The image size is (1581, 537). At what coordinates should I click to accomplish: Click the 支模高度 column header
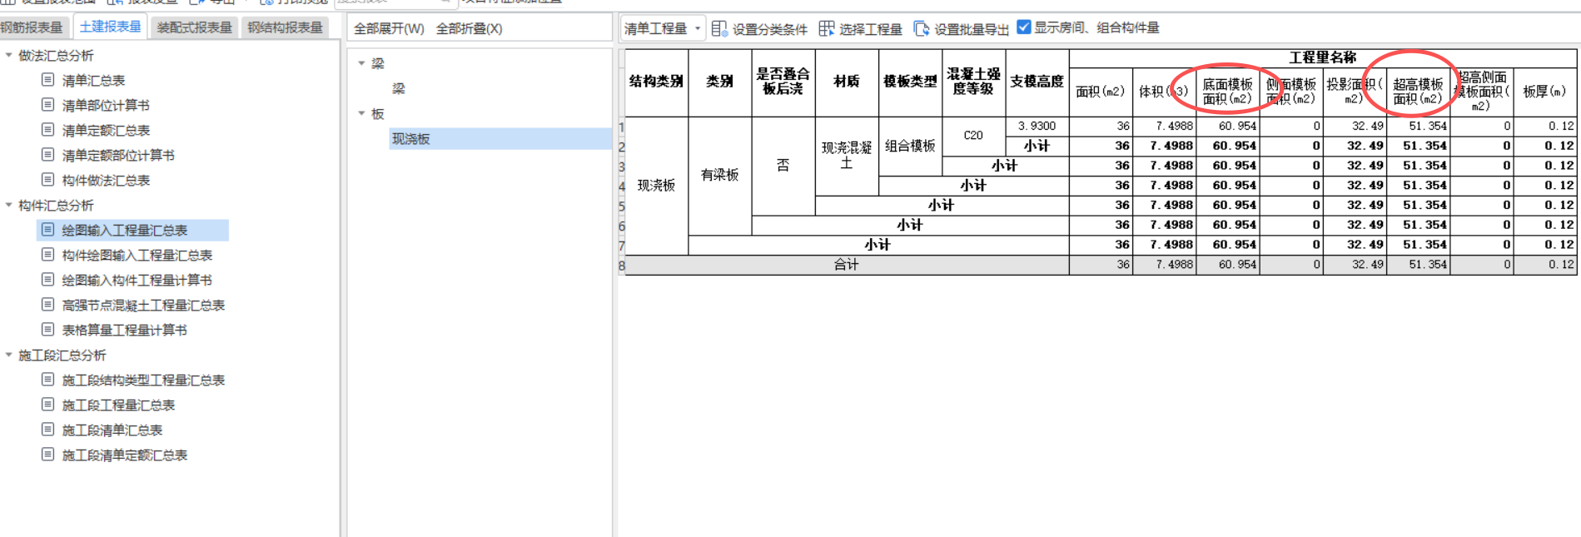(x=1037, y=82)
